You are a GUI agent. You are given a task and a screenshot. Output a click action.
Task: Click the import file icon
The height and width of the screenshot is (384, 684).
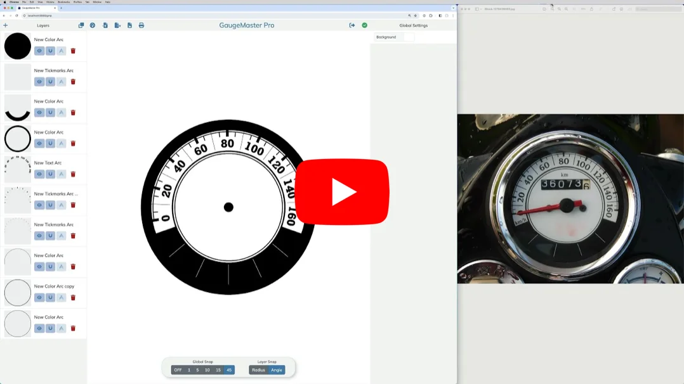tap(105, 25)
